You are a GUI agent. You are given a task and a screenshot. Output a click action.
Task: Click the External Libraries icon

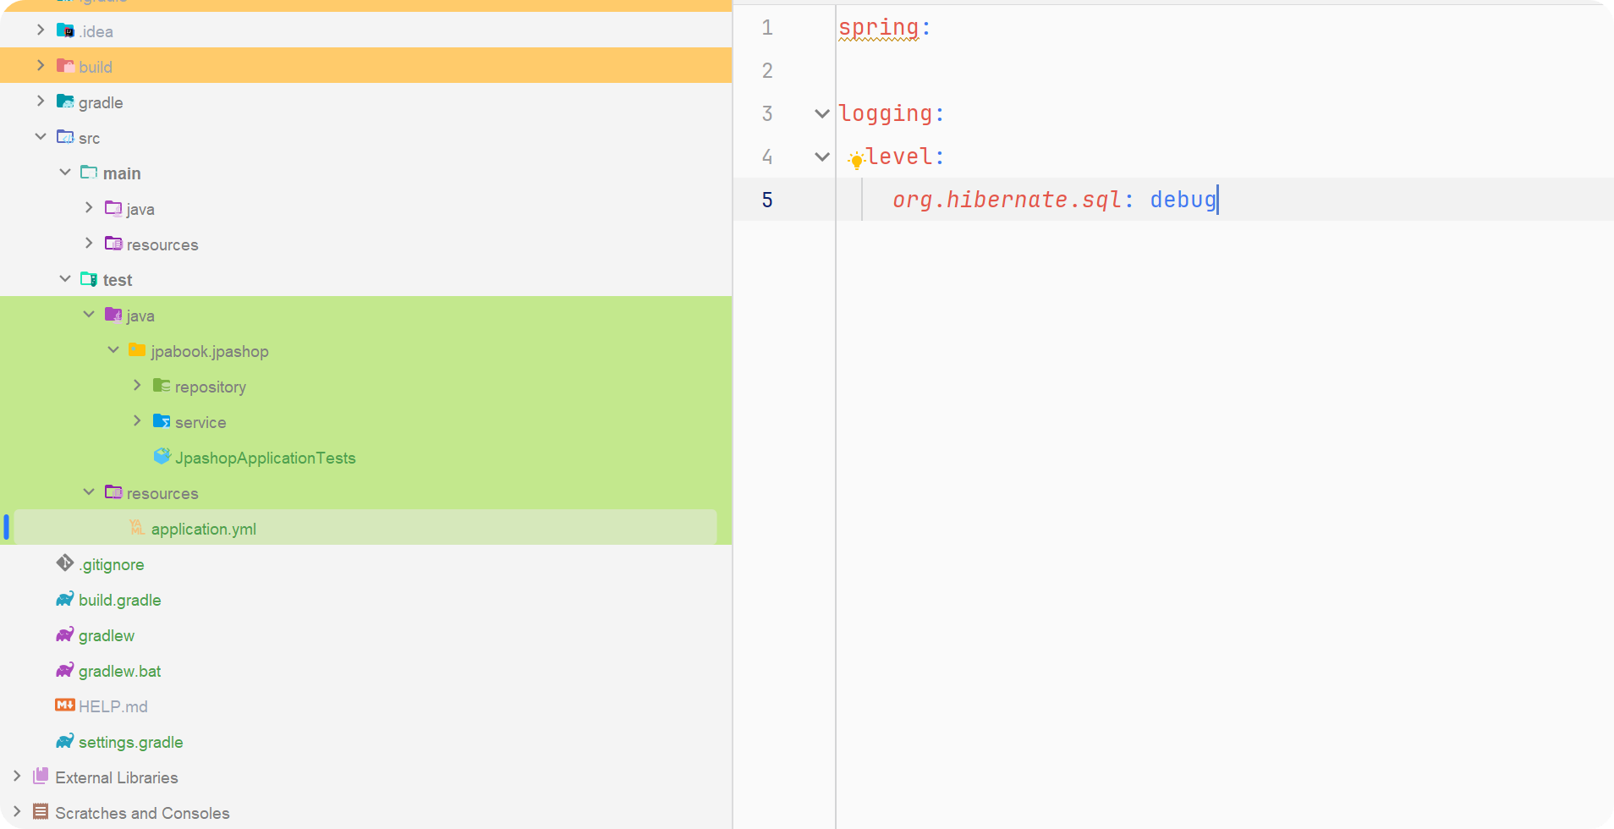(41, 777)
